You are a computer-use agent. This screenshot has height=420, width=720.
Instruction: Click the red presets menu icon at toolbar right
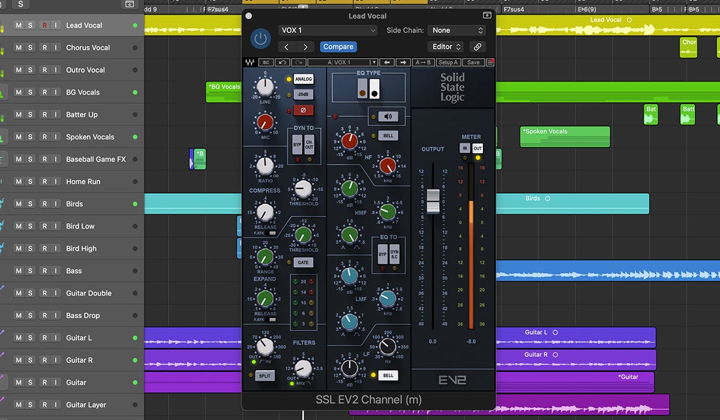491,62
